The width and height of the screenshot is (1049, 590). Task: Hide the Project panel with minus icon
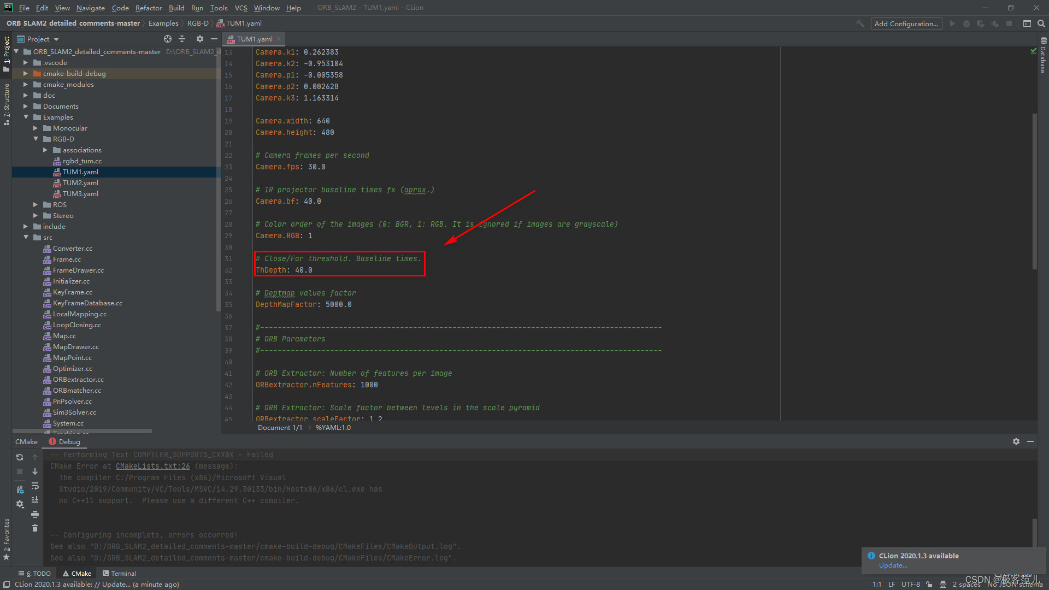pyautogui.click(x=214, y=39)
